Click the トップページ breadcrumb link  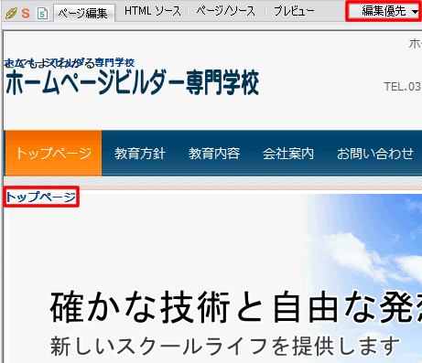pyautogui.click(x=41, y=197)
